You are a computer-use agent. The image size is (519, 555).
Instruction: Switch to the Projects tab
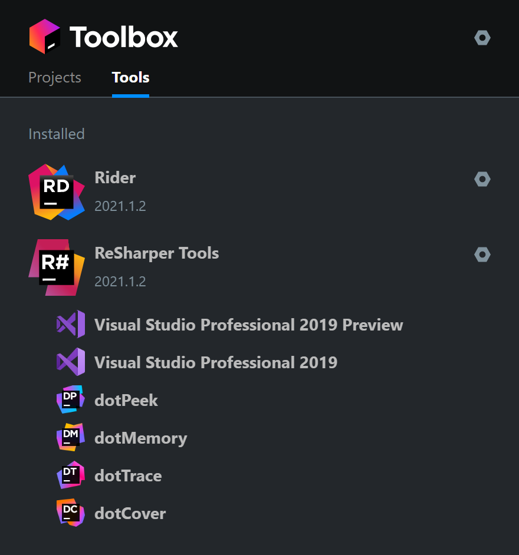(x=55, y=78)
